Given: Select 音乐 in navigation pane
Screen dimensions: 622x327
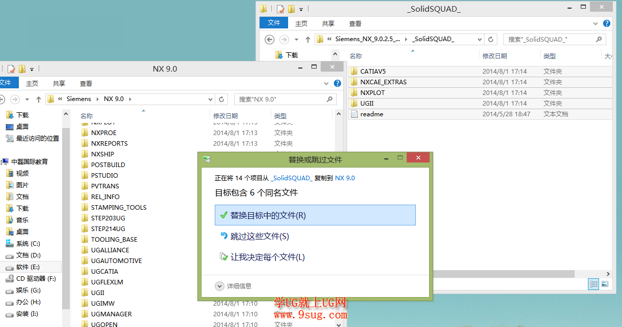Looking at the screenshot, I should click(x=22, y=220).
